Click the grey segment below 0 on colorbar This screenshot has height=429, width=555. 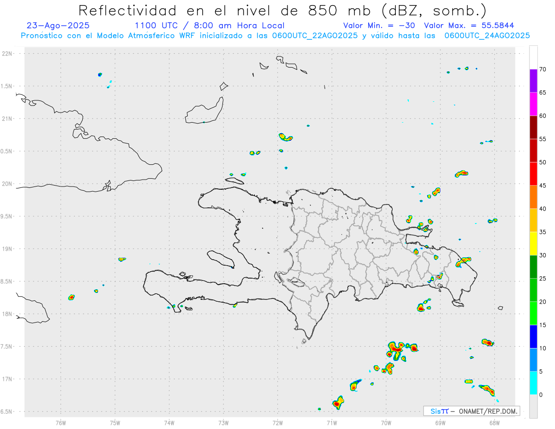[x=533, y=406]
